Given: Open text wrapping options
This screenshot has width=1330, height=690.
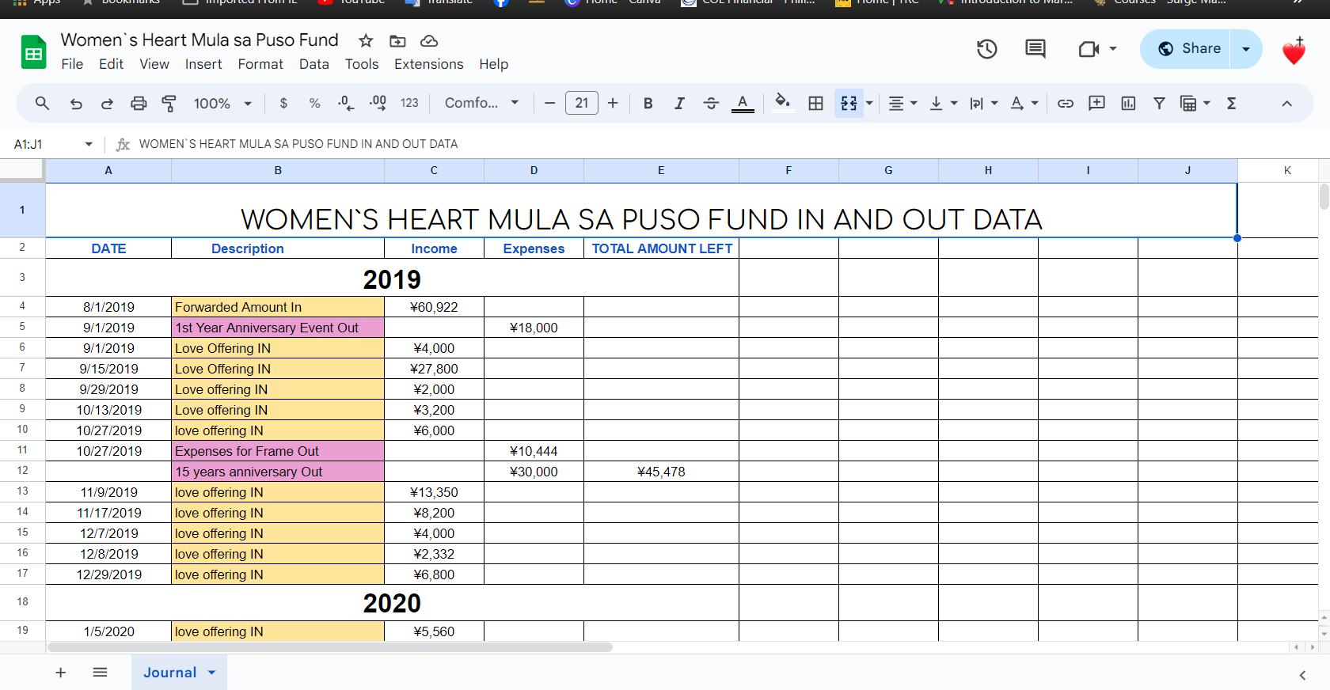Looking at the screenshot, I should 984,103.
